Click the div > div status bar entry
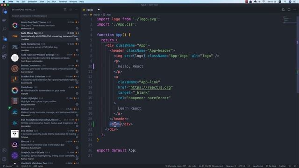 click(192, 166)
